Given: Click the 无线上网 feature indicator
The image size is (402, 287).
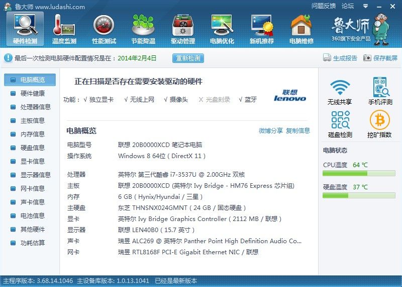Looking at the screenshot, I should pyautogui.click(x=139, y=100).
